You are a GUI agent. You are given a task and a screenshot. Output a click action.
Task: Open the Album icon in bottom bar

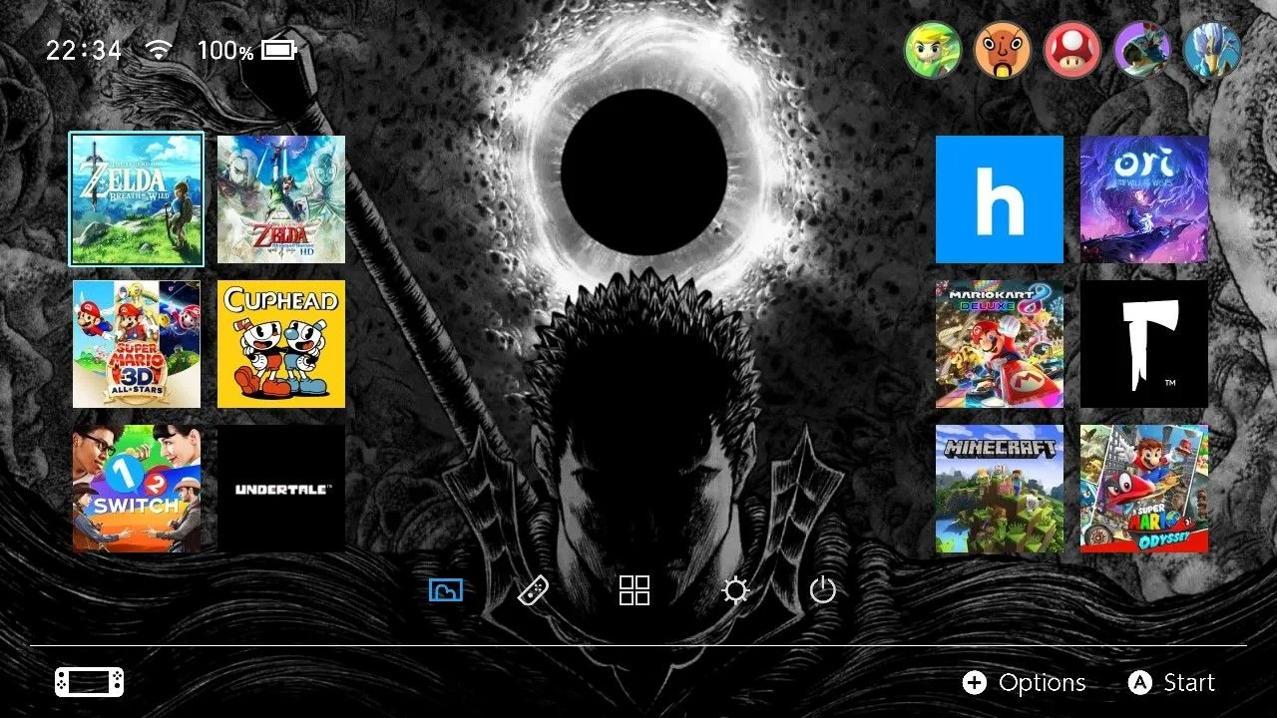[x=446, y=590]
